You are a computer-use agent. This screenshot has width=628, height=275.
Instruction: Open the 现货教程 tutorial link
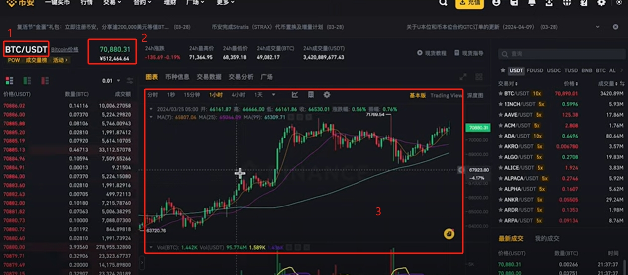pyautogui.click(x=431, y=53)
